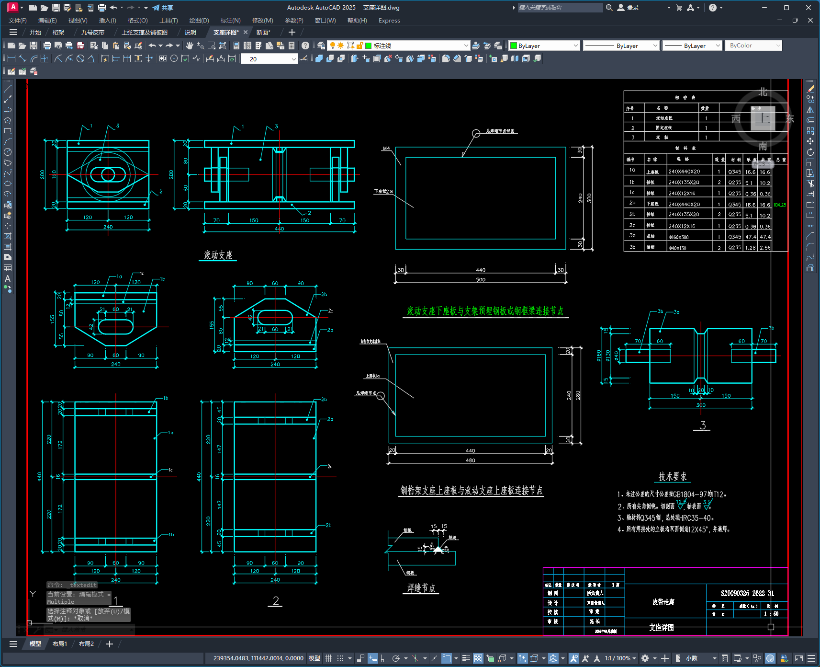The height and width of the screenshot is (667, 820).
Task: Click the Zoom Window icon in toolbar
Action: coord(212,46)
